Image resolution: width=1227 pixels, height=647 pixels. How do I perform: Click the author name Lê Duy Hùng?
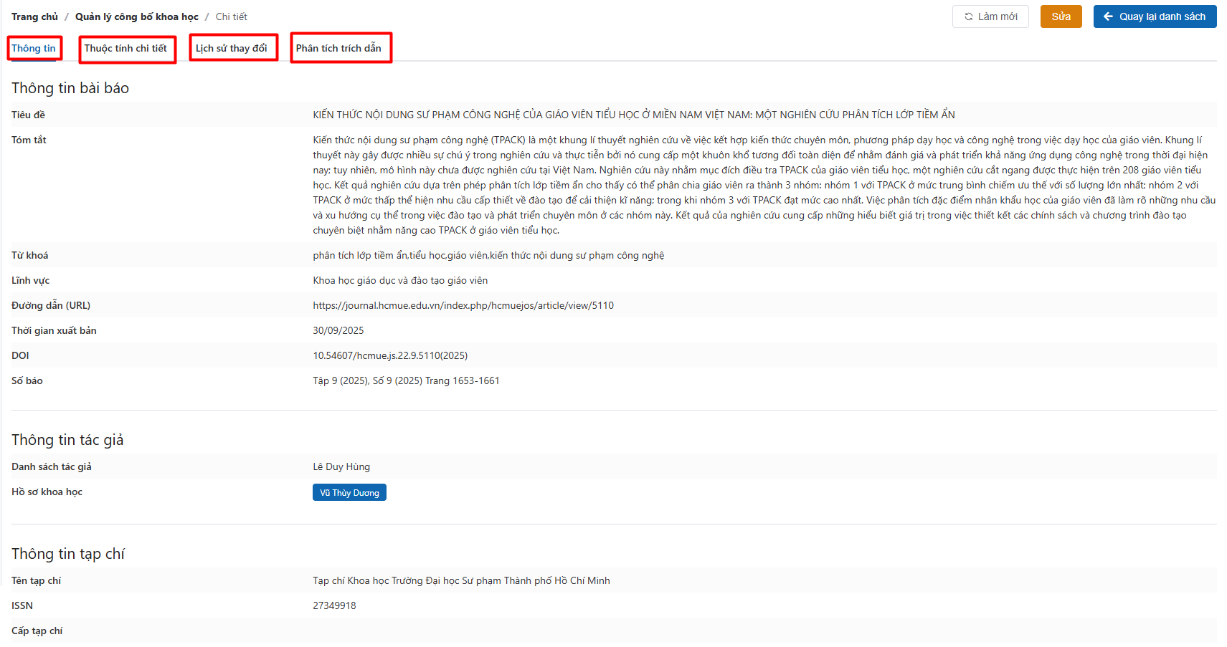tap(341, 466)
